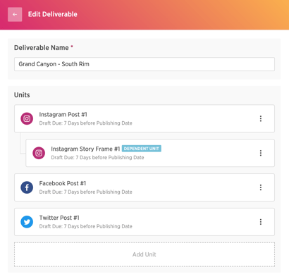Click Twitter Post draft due text

click(85, 226)
